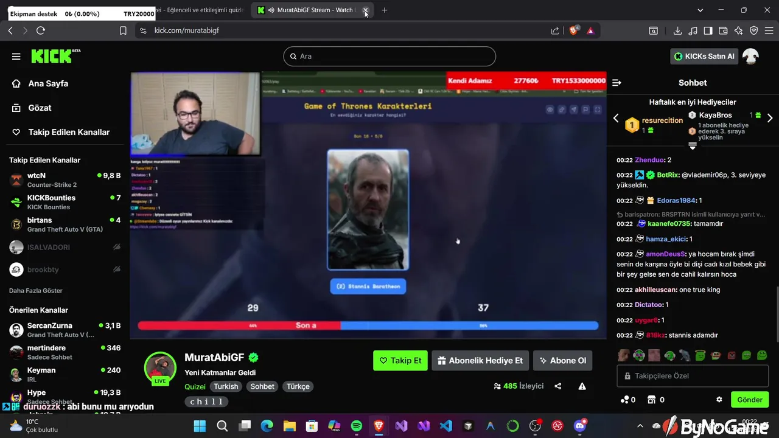The height and width of the screenshot is (438, 779).
Task: Insert the red angry square emote
Action: click(x=732, y=355)
